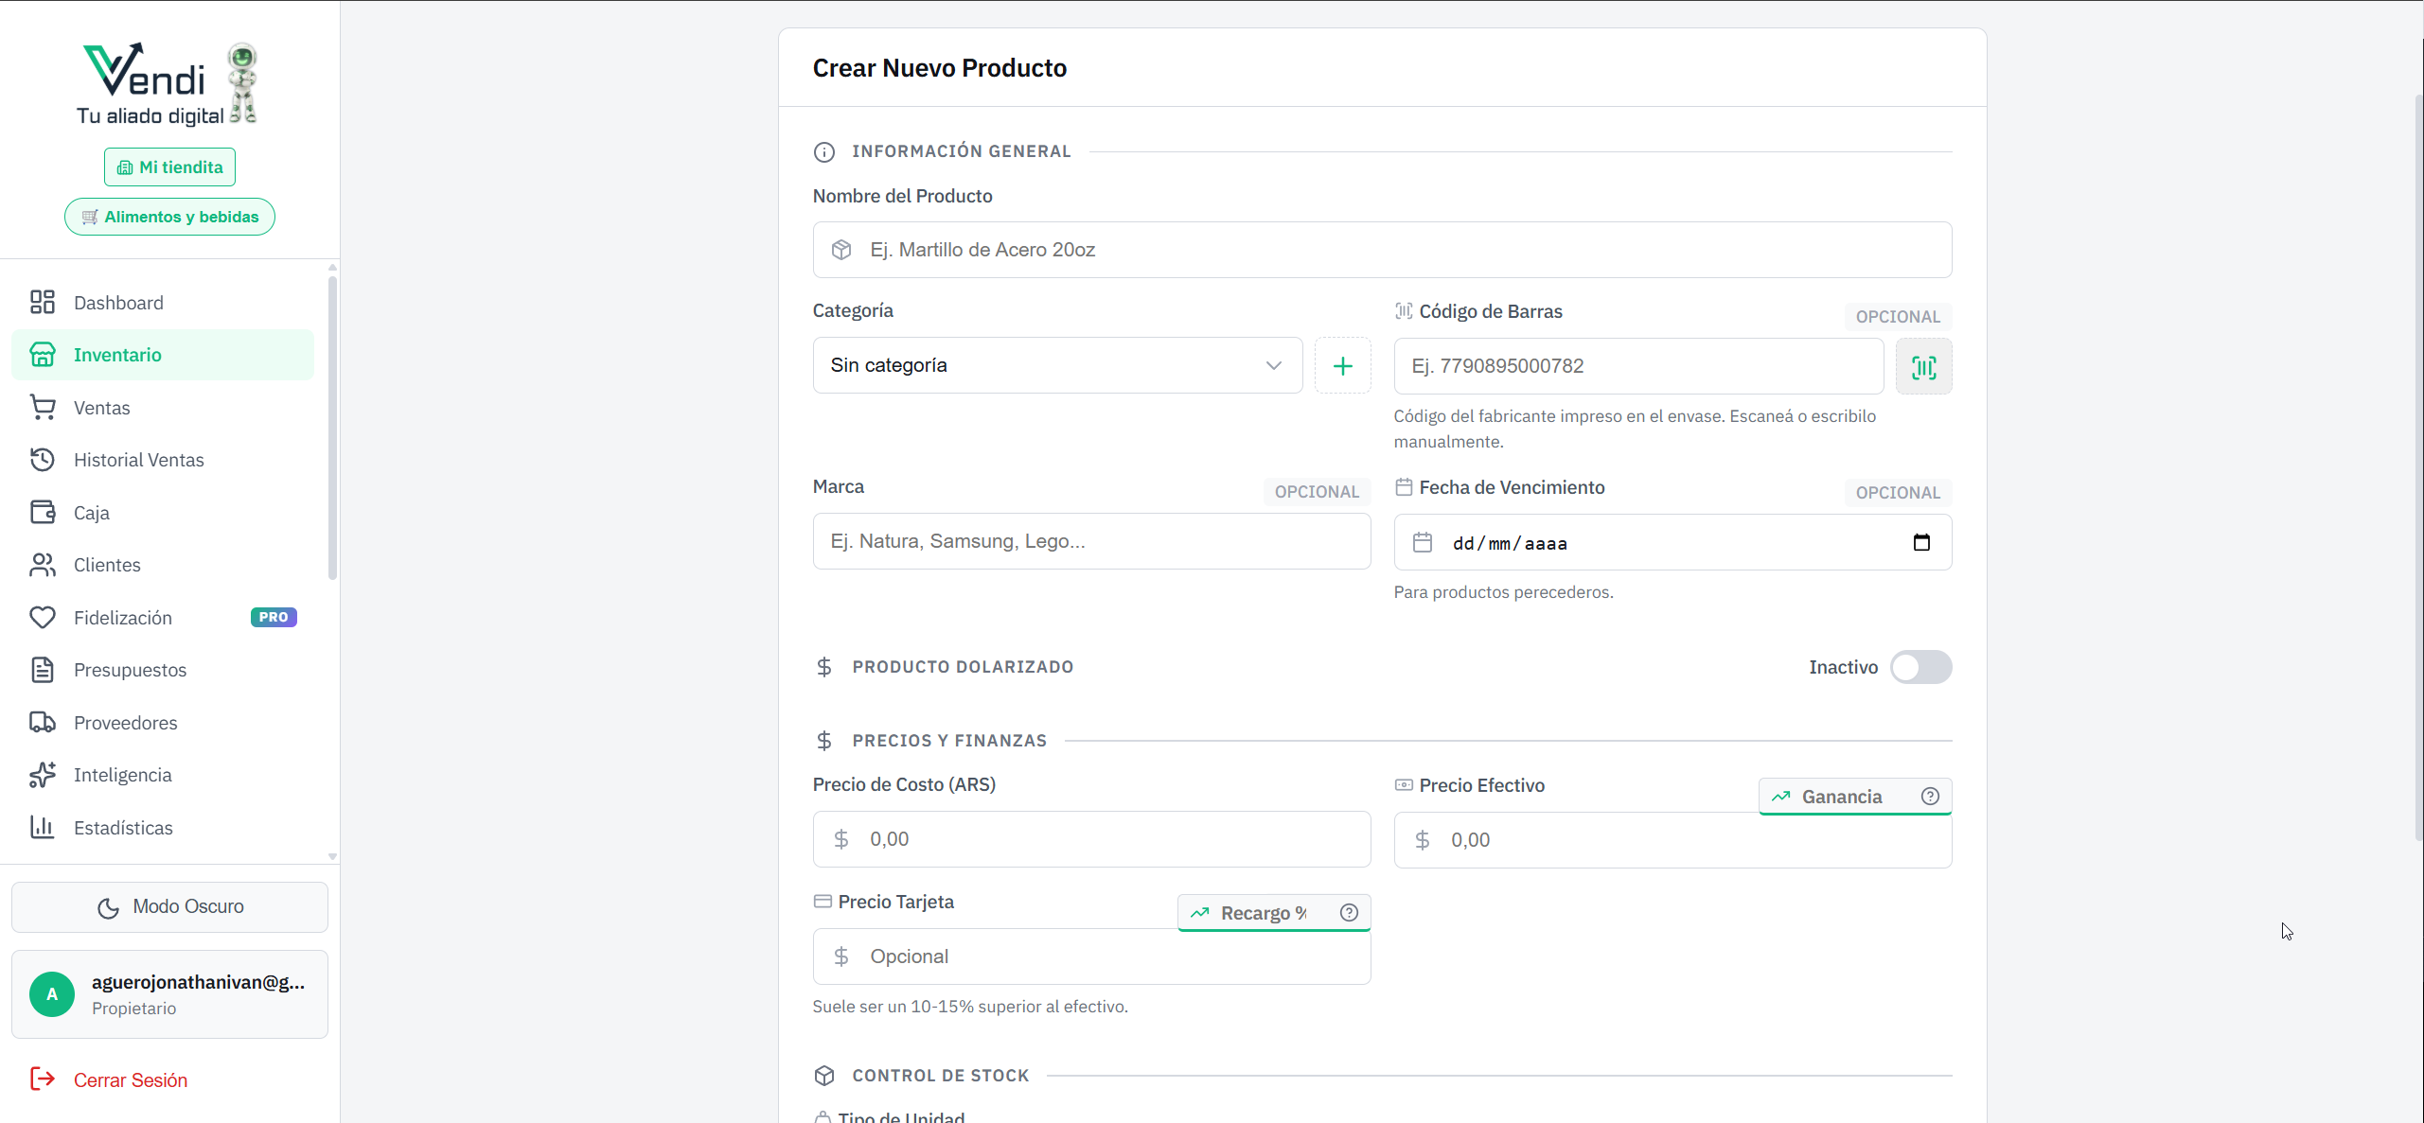Click the Nombre del Producto input field
Viewport: 2424px width, 1123px height.
pos(1381,250)
